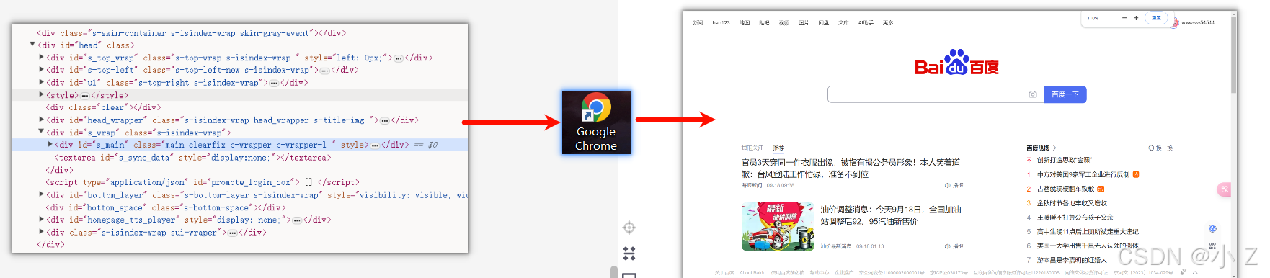Viewport: 1270px width, 278px height.
Task: Click the crosshair target icon beside the Baidu page
Action: point(629,228)
